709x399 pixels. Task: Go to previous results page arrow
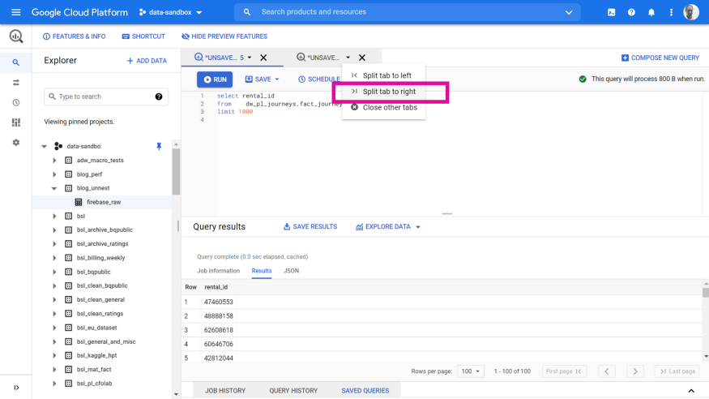606,371
